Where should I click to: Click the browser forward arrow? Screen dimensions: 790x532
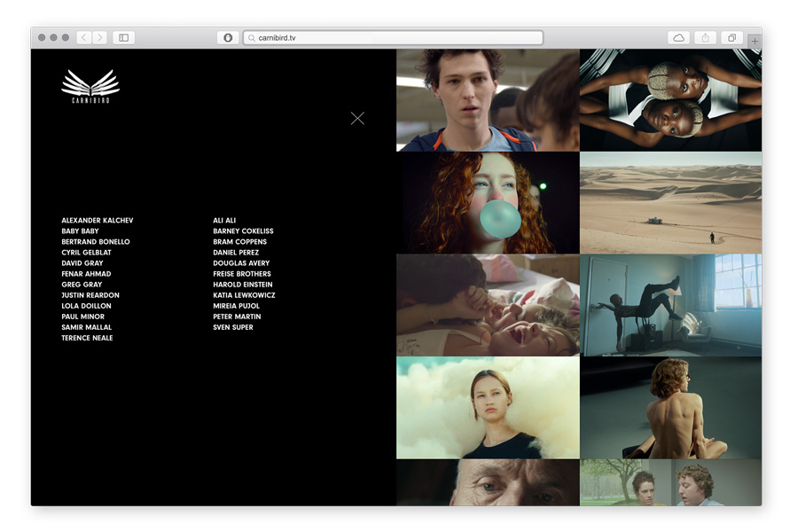99,38
